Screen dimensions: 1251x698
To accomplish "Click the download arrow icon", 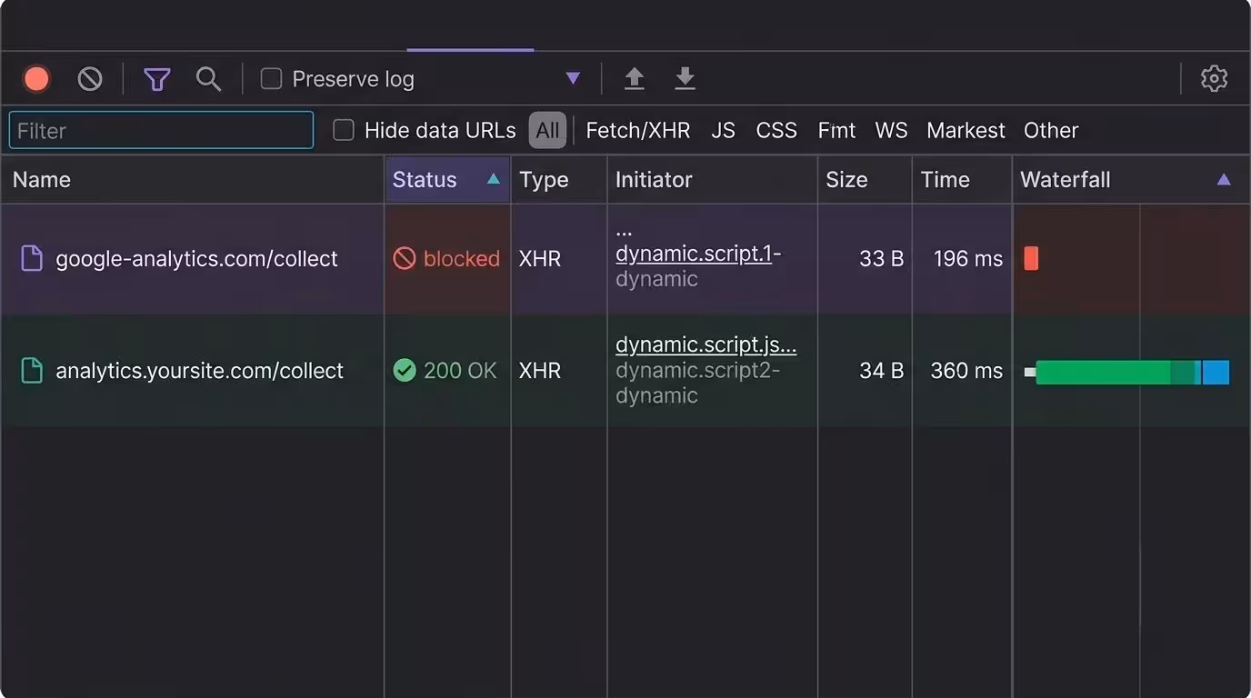I will click(685, 79).
